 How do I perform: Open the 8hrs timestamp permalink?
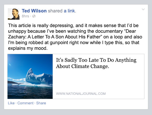point(25,16)
